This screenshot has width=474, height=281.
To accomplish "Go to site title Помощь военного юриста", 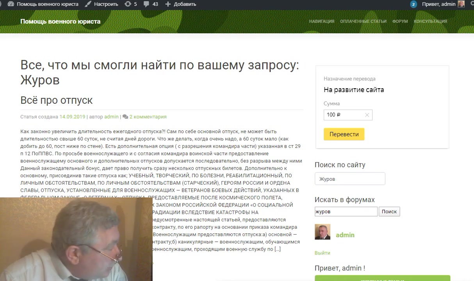I will click(x=60, y=21).
